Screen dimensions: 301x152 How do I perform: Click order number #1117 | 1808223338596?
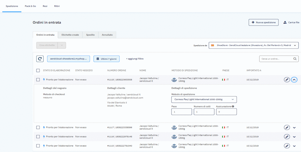(120, 127)
